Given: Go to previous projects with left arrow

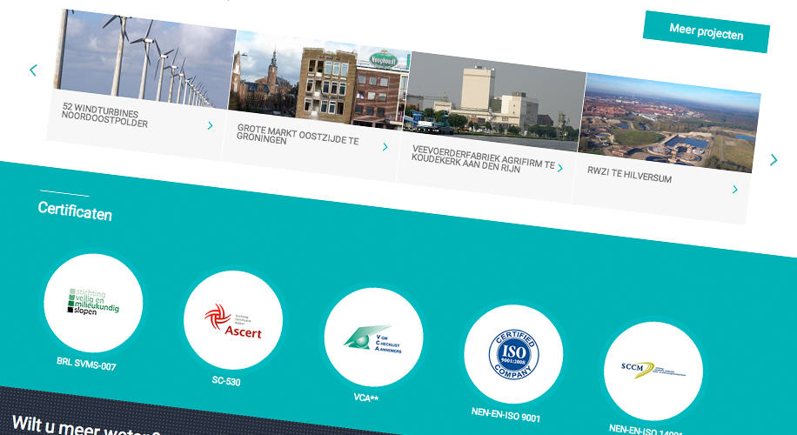Looking at the screenshot, I should point(34,70).
